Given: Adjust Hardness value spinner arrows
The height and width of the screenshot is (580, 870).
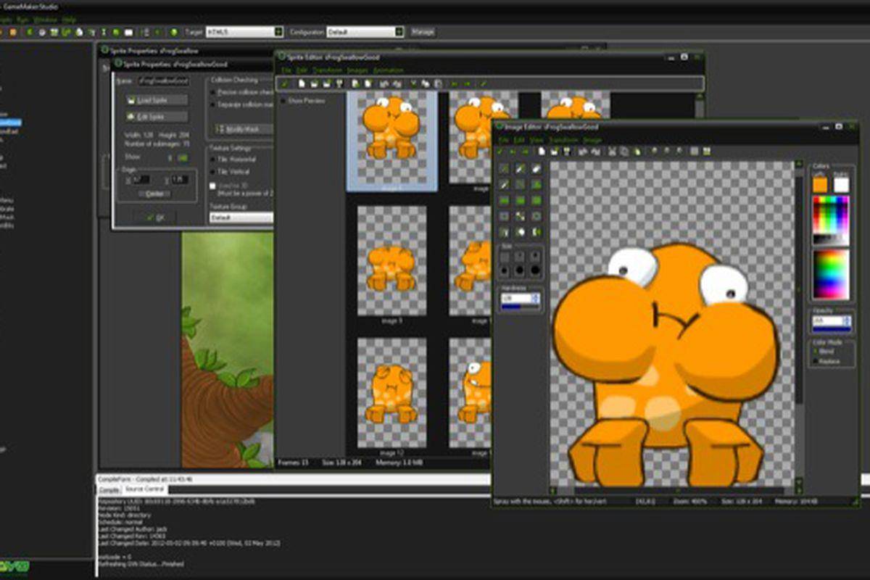Looking at the screenshot, I should pyautogui.click(x=535, y=298).
